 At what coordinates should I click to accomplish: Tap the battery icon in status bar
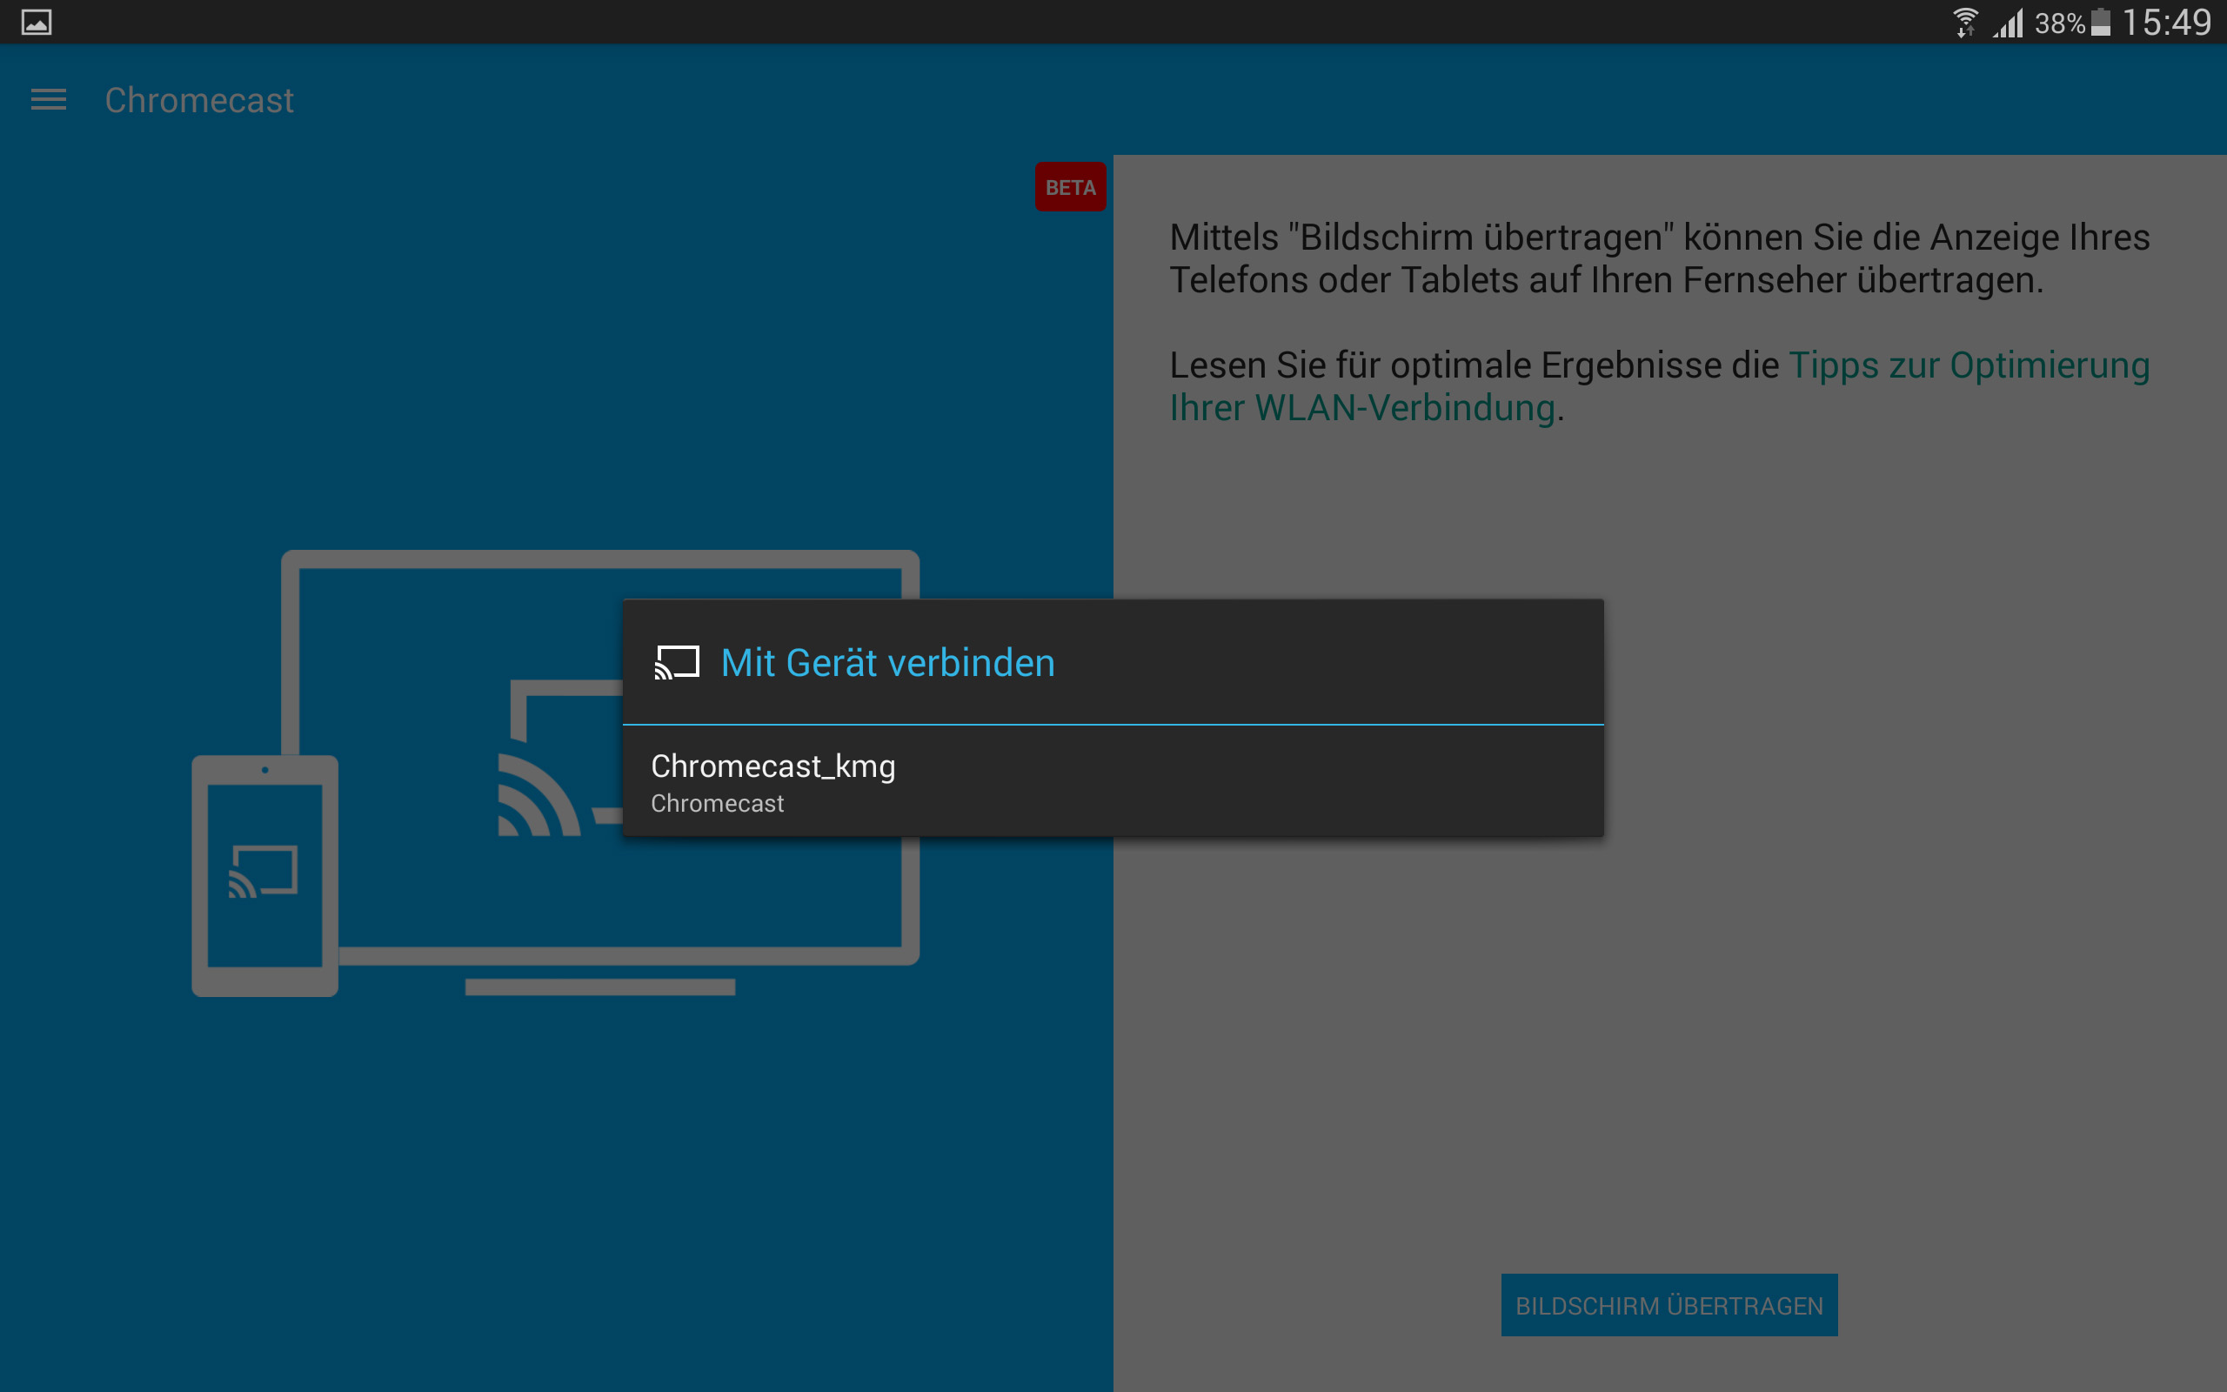click(2100, 22)
